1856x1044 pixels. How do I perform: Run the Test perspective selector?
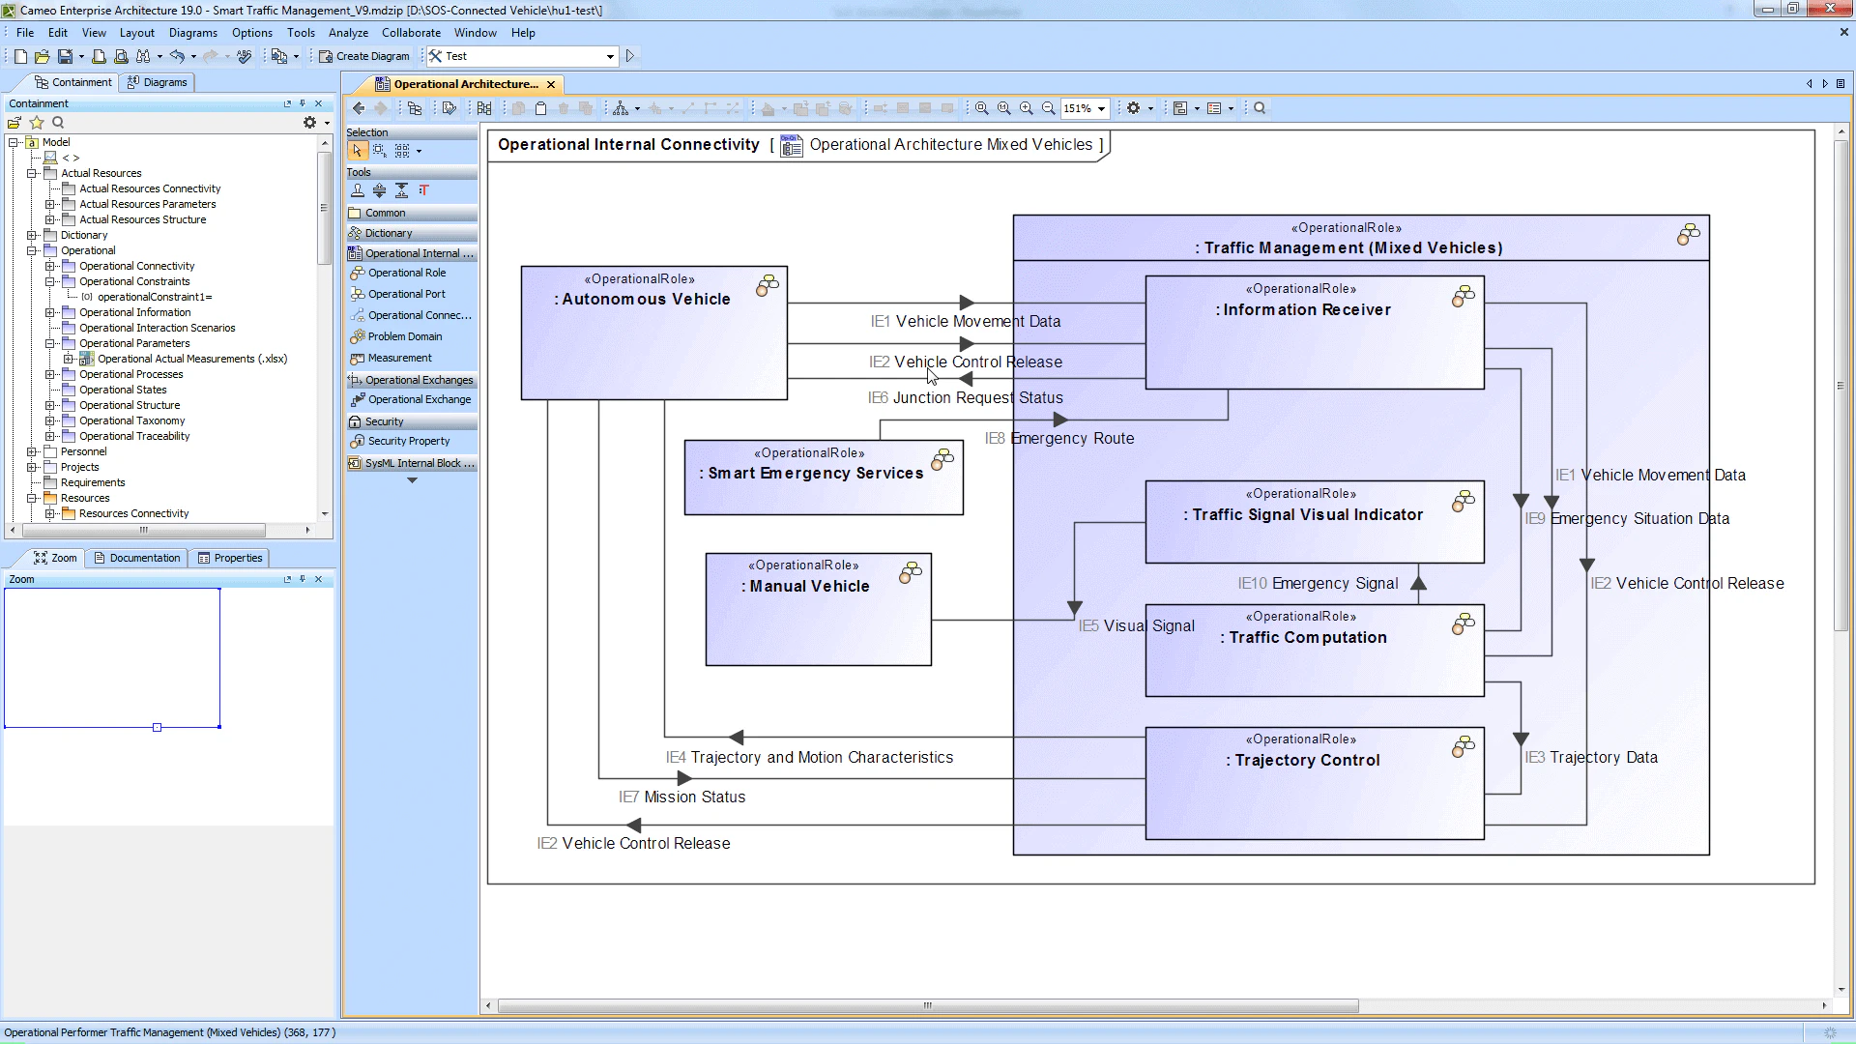629,56
